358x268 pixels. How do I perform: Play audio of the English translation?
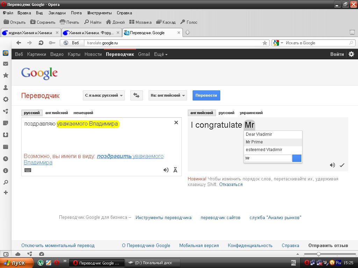pos(332,165)
